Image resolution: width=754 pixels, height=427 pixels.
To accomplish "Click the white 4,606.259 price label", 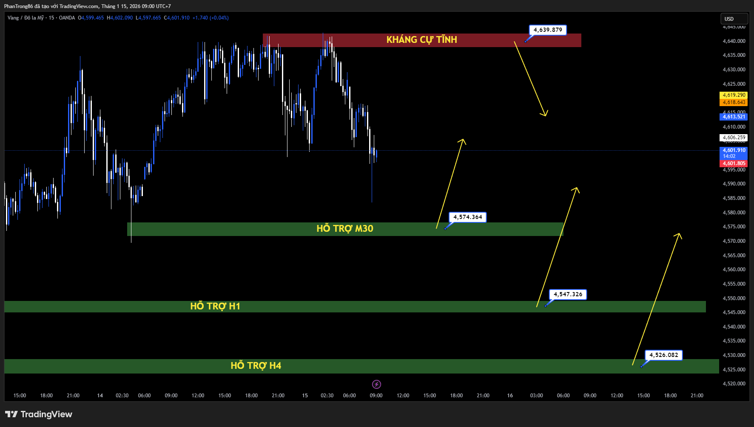I will tap(734, 138).
